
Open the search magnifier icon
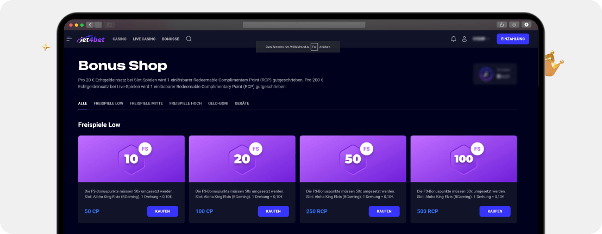click(189, 39)
